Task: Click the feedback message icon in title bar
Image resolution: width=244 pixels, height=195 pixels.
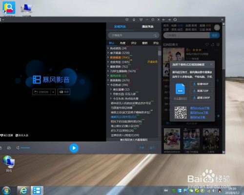Action: click(127, 19)
